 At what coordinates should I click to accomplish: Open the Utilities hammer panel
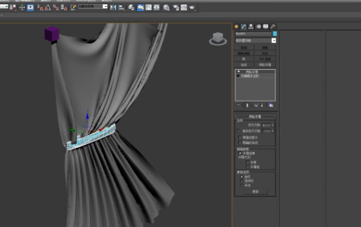(273, 26)
